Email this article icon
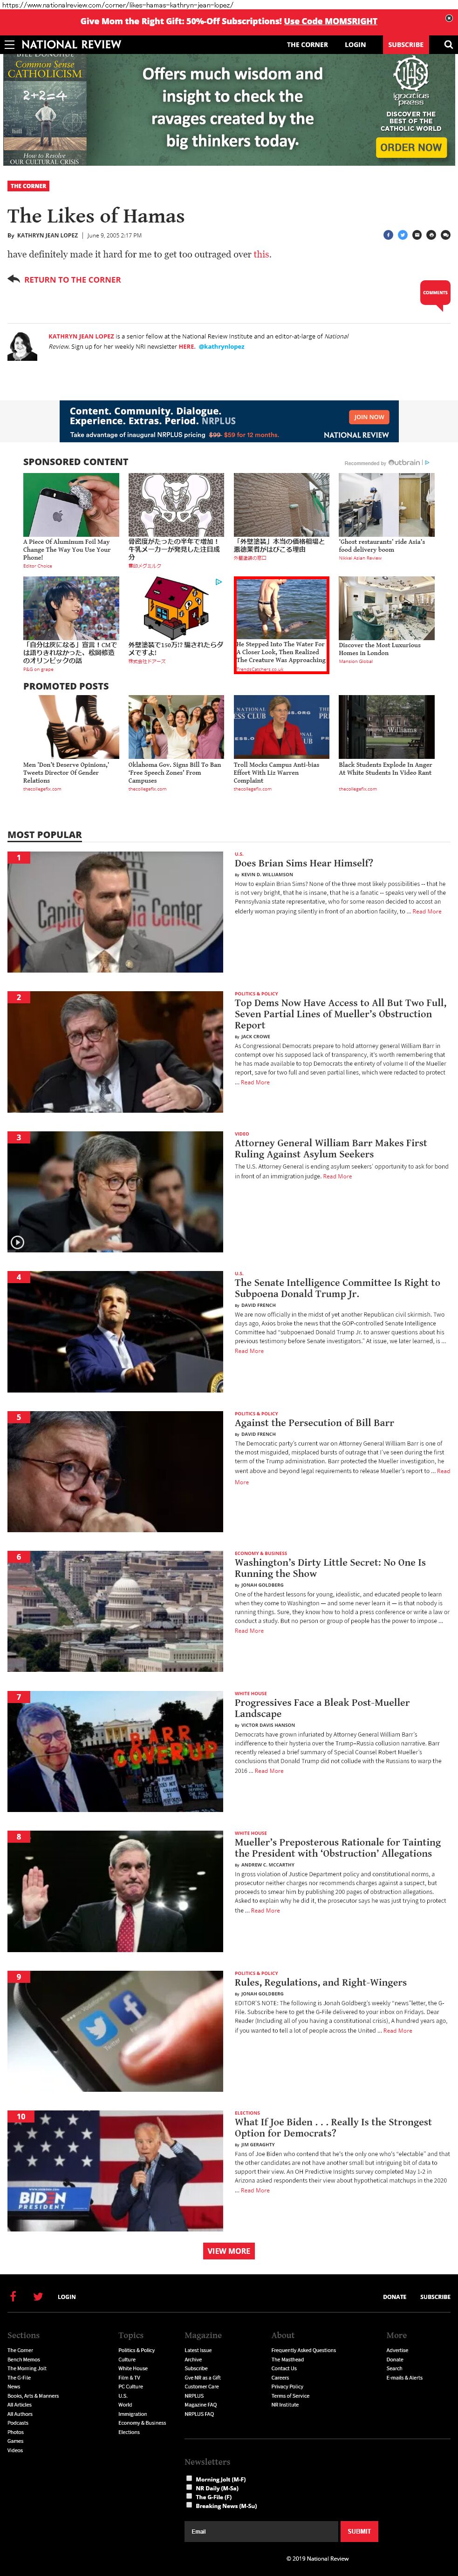Viewport: 458px width, 2576px height. 417,235
